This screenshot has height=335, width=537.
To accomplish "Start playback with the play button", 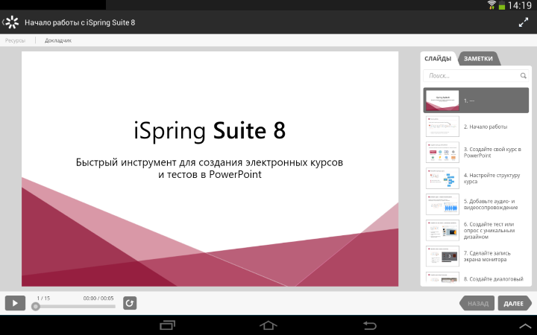I will [15, 303].
